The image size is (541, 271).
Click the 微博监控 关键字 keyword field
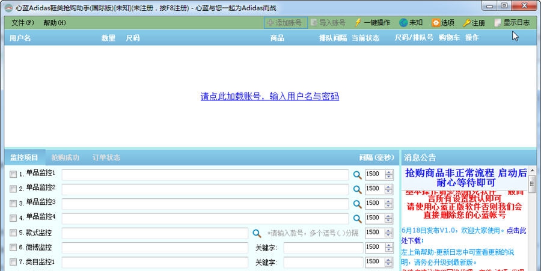(x=323, y=248)
